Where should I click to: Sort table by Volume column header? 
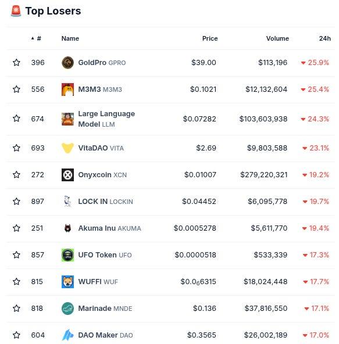click(277, 38)
